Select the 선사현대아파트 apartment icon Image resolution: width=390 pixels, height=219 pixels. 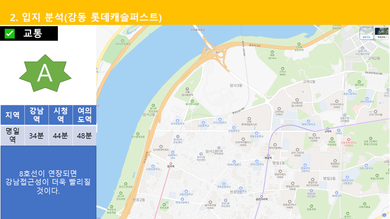[161, 146]
